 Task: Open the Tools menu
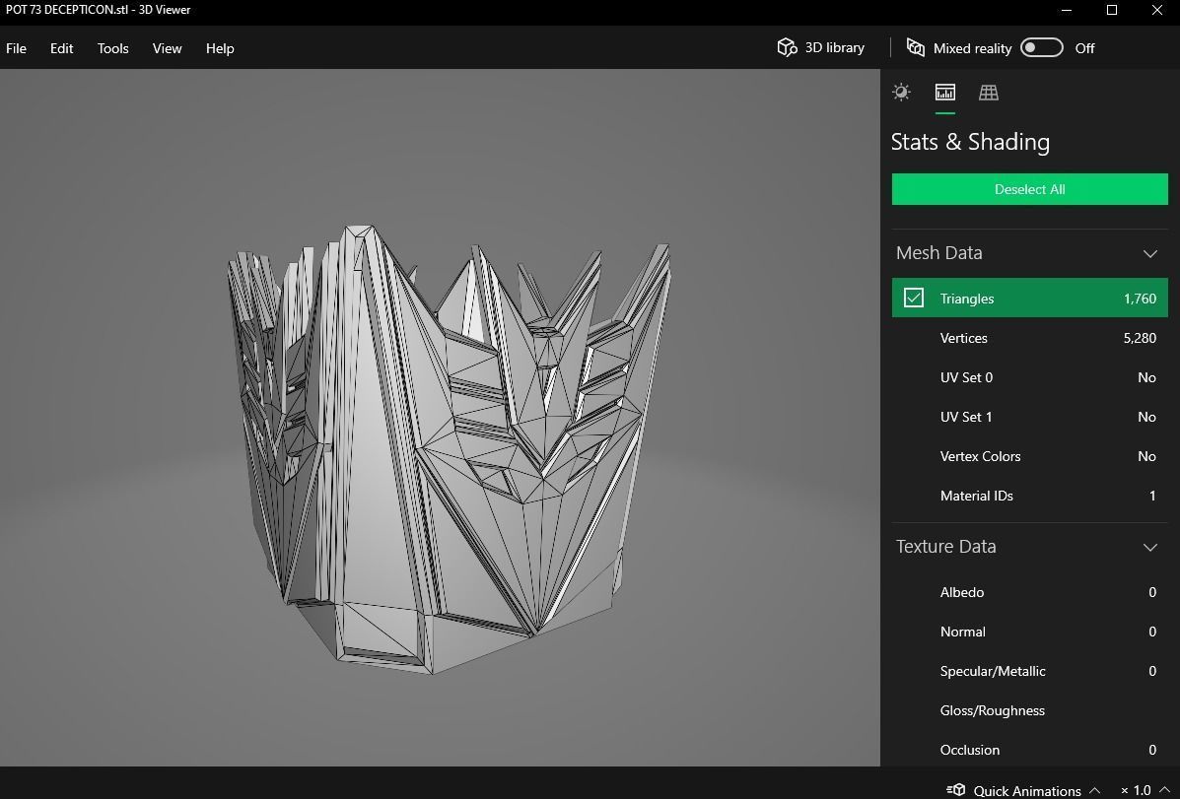[113, 48]
